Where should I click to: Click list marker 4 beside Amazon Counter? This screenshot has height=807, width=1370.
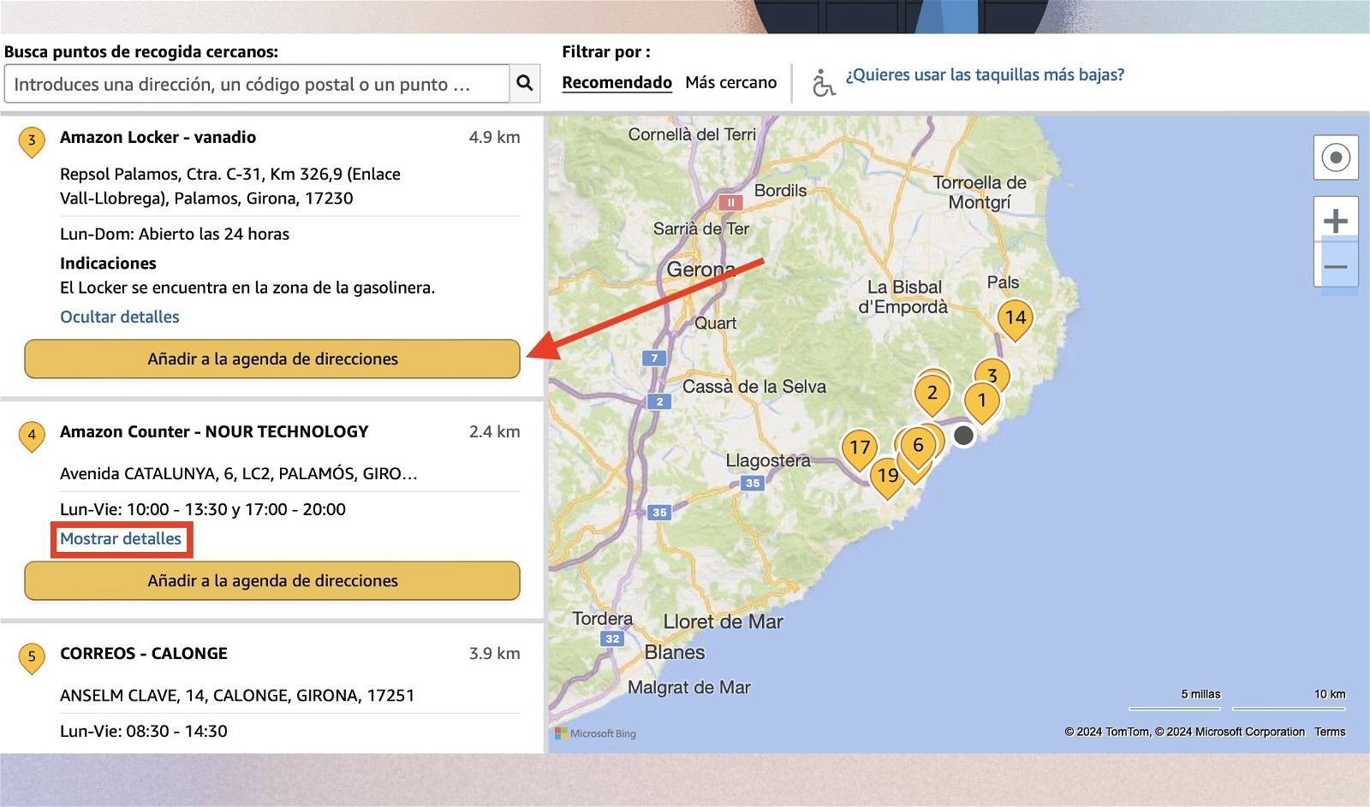tap(32, 436)
